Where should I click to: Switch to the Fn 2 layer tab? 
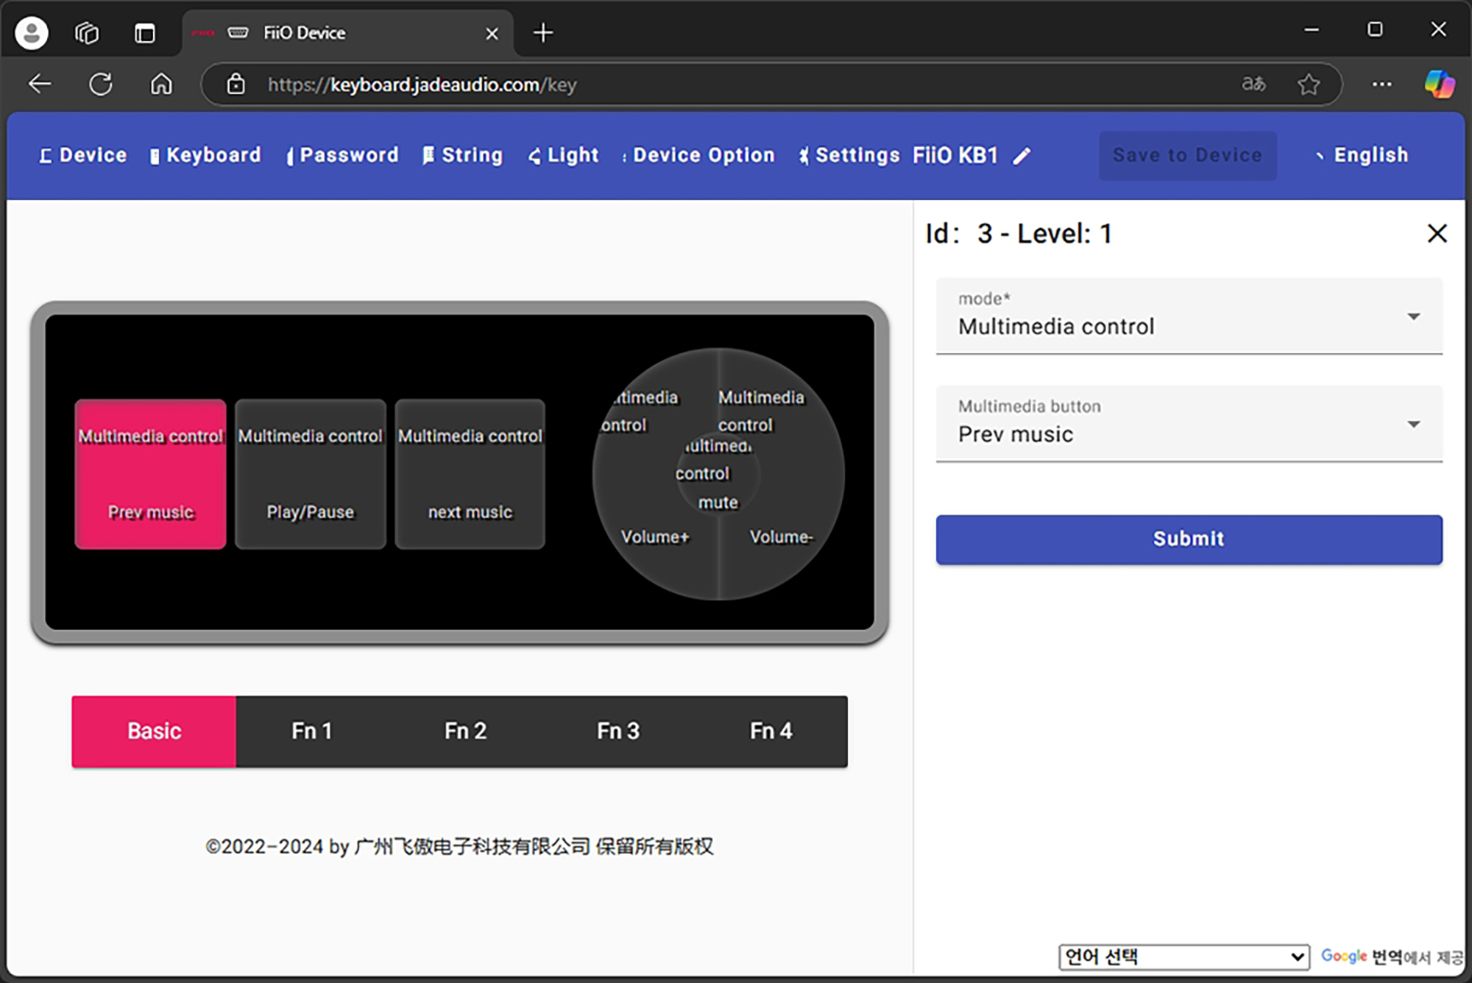[x=465, y=731]
